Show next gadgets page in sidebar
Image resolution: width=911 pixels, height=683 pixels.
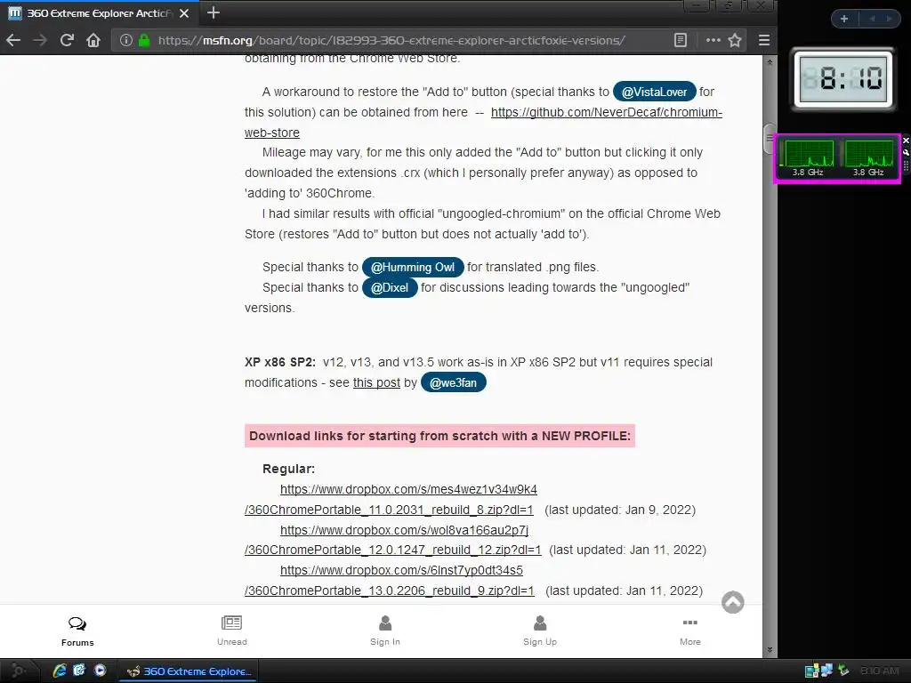click(889, 19)
